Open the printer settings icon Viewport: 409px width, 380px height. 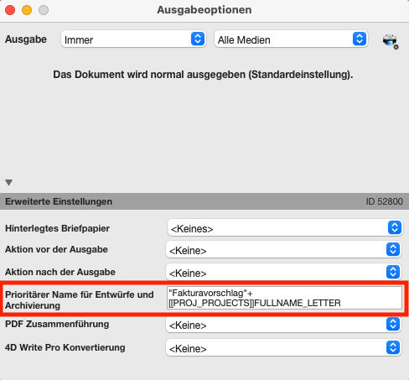[x=391, y=41]
